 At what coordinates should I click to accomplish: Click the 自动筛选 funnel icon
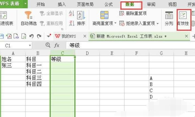28,15
